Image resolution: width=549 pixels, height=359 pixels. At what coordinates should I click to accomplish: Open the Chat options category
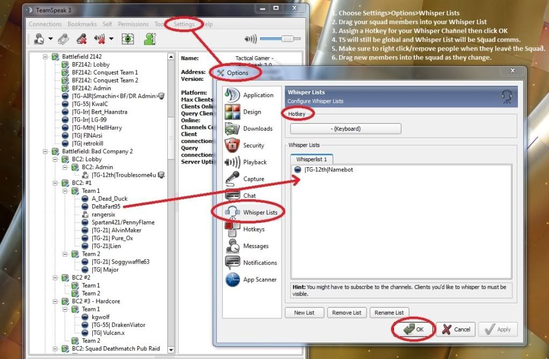pos(240,196)
